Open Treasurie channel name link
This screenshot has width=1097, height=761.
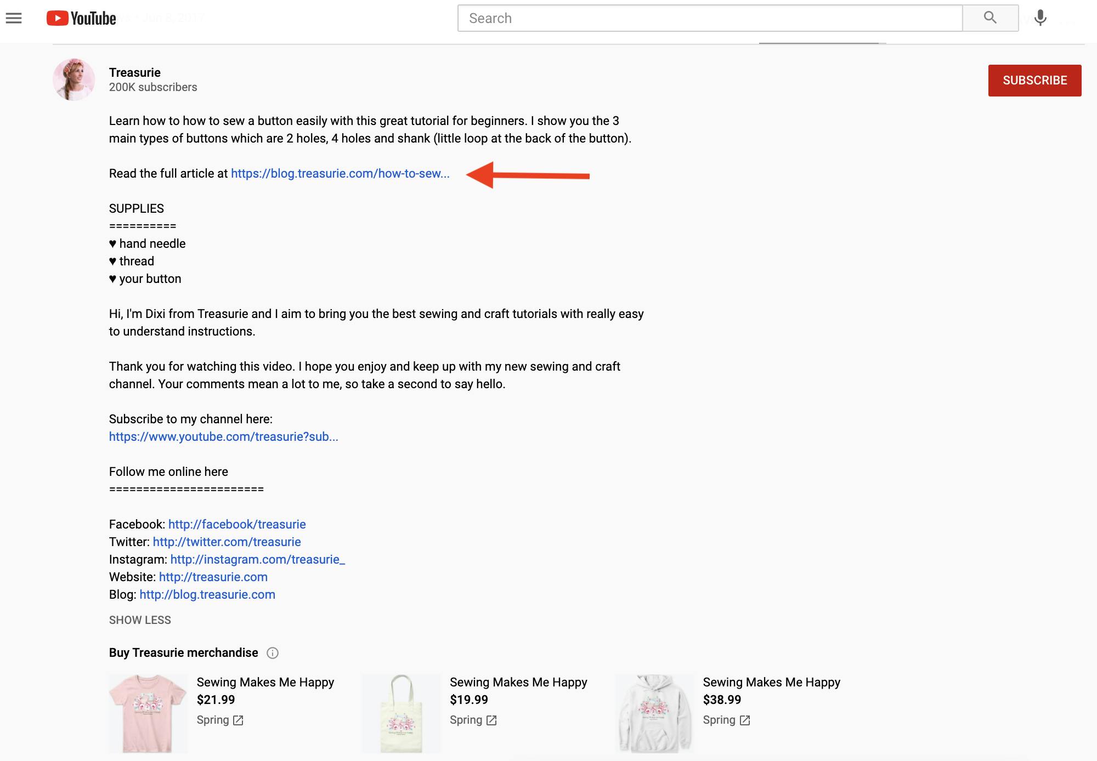tap(135, 72)
